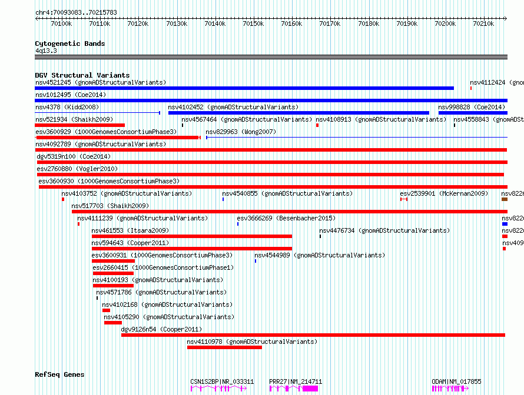Open nsv4092789 gnomAD variant label
The width and height of the screenshot is (524, 395).
click(x=101, y=144)
